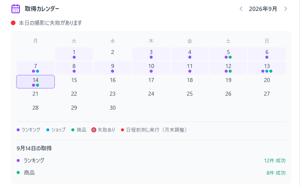Click the purple calendar icon
This screenshot has height=186, width=300.
point(16,9)
